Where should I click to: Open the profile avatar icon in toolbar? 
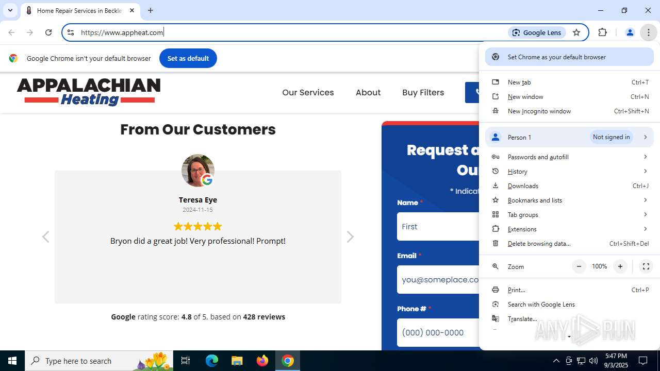pos(630,32)
